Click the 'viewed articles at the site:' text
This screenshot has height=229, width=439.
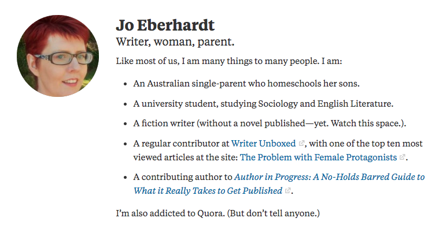(x=185, y=157)
